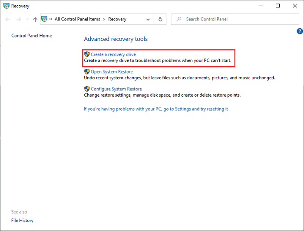Click the shield icon beside Open System Restore
Image resolution: width=304 pixels, height=231 pixels.
click(87, 71)
